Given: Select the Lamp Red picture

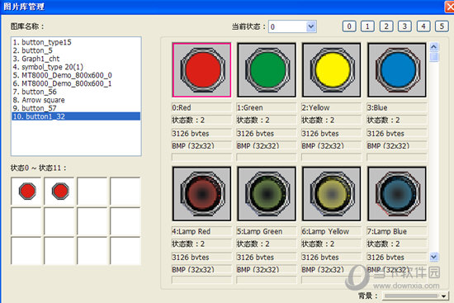Looking at the screenshot, I should [201, 193].
